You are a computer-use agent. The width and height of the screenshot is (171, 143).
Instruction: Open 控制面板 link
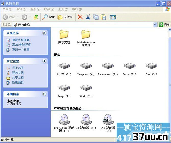click(x=18, y=82)
